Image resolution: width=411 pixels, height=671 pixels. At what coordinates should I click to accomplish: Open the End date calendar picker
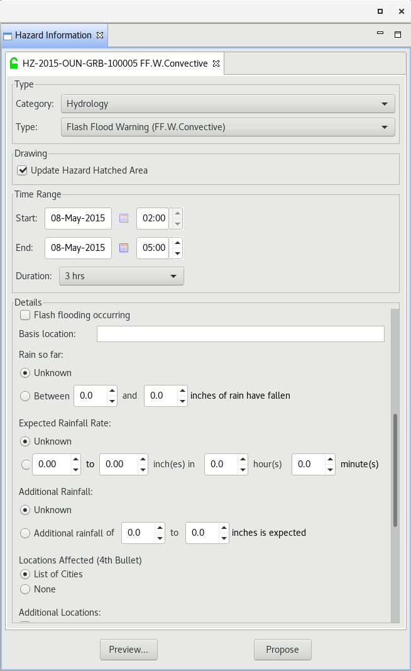124,248
